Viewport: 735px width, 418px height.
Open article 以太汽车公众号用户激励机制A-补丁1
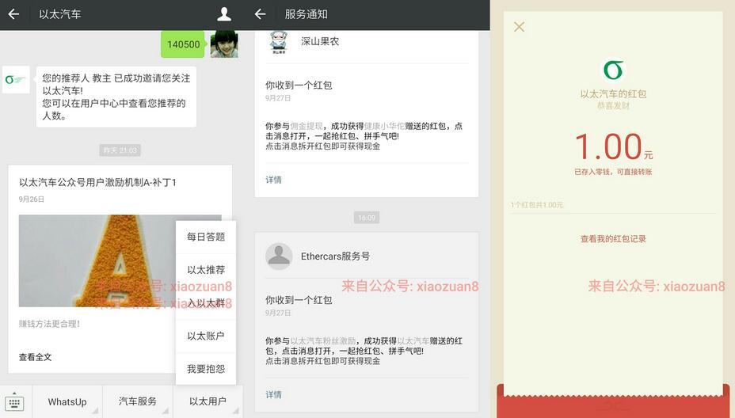coord(97,182)
